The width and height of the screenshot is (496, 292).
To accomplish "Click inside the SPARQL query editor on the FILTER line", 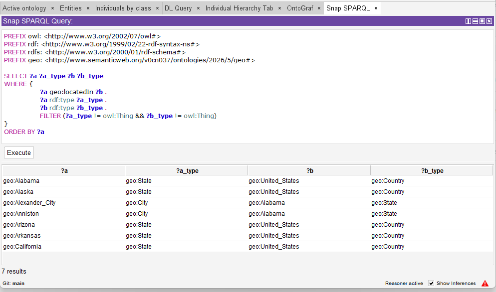I will 128,116.
